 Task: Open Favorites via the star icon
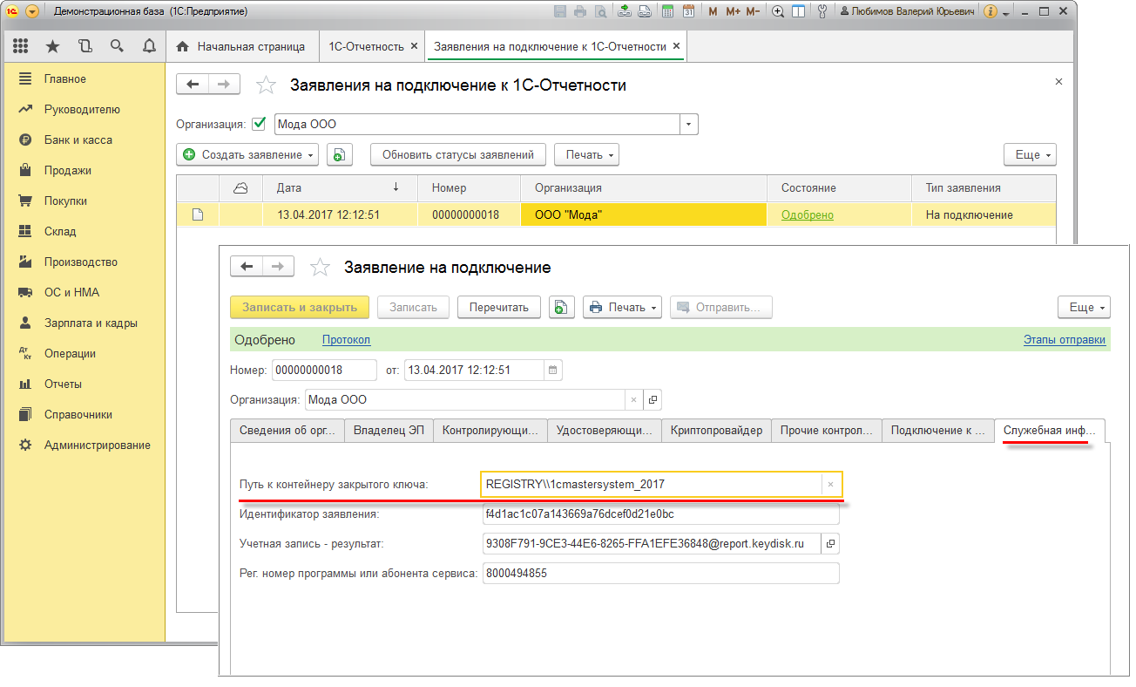(52, 46)
